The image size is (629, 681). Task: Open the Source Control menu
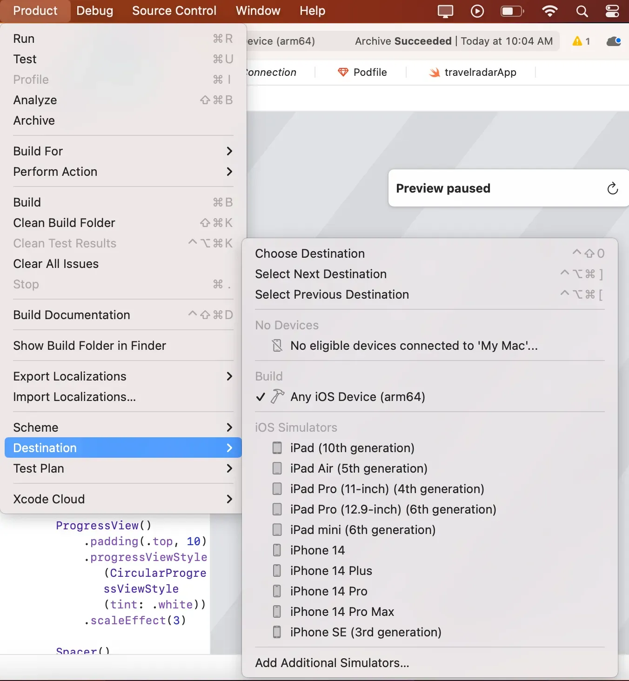(x=174, y=11)
